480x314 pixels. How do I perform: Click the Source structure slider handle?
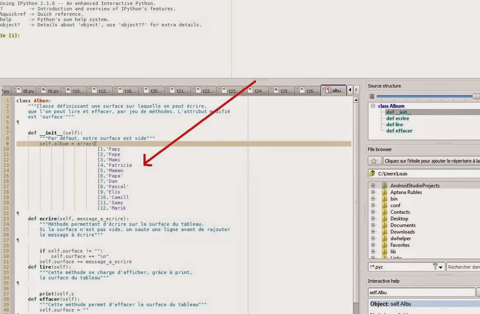point(476,96)
